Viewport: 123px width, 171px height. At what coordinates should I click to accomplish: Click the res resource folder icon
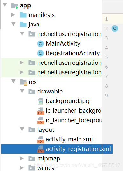[24, 82]
